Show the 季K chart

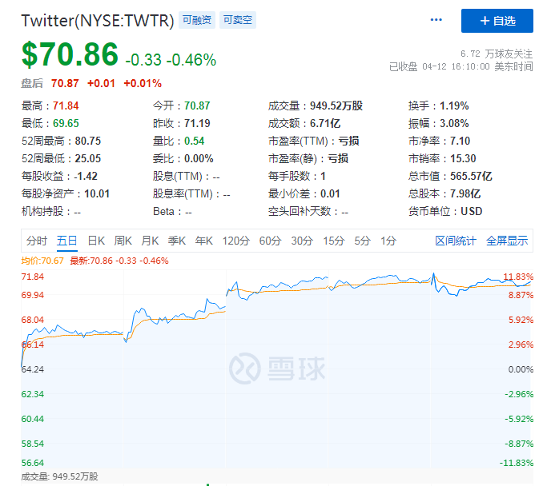click(177, 241)
